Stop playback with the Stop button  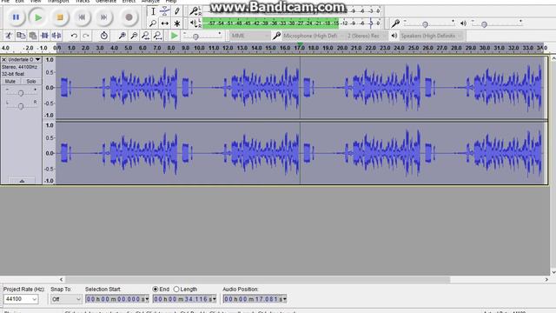pos(60,17)
